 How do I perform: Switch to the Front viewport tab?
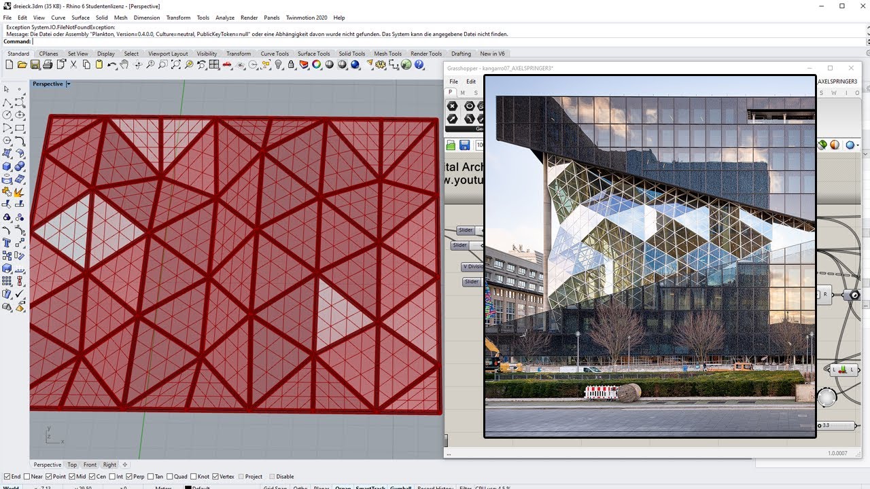[90, 465]
